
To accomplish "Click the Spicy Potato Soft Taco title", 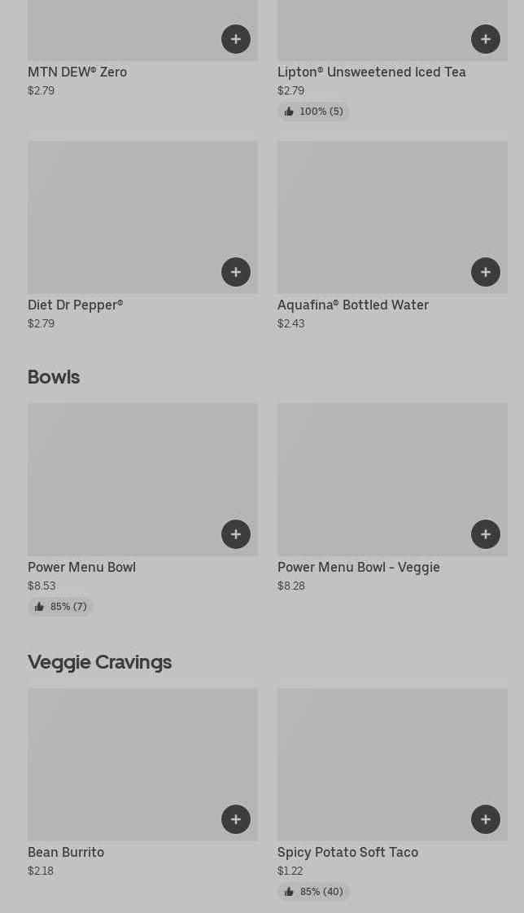I will coord(347,852).
